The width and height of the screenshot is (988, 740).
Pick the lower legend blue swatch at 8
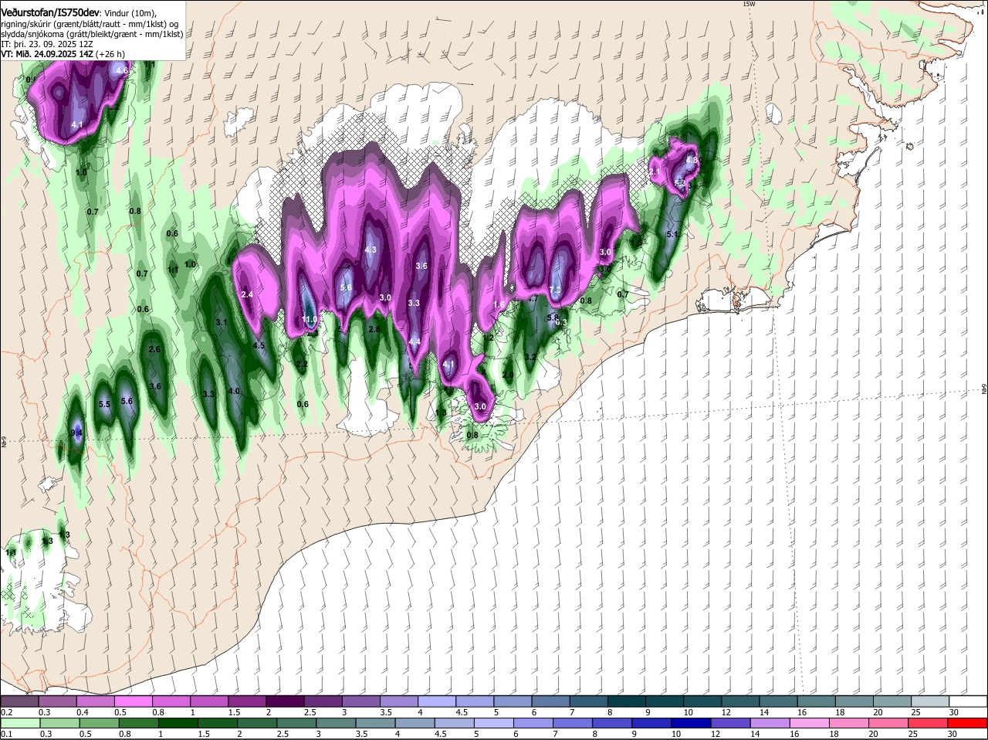pos(611,723)
